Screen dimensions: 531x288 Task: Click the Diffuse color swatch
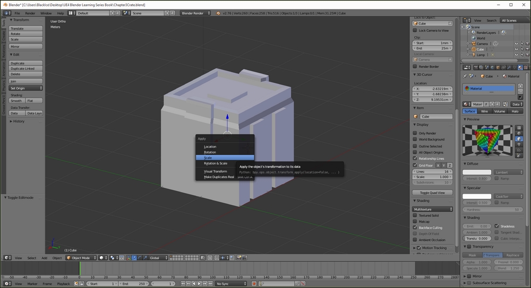point(477,172)
